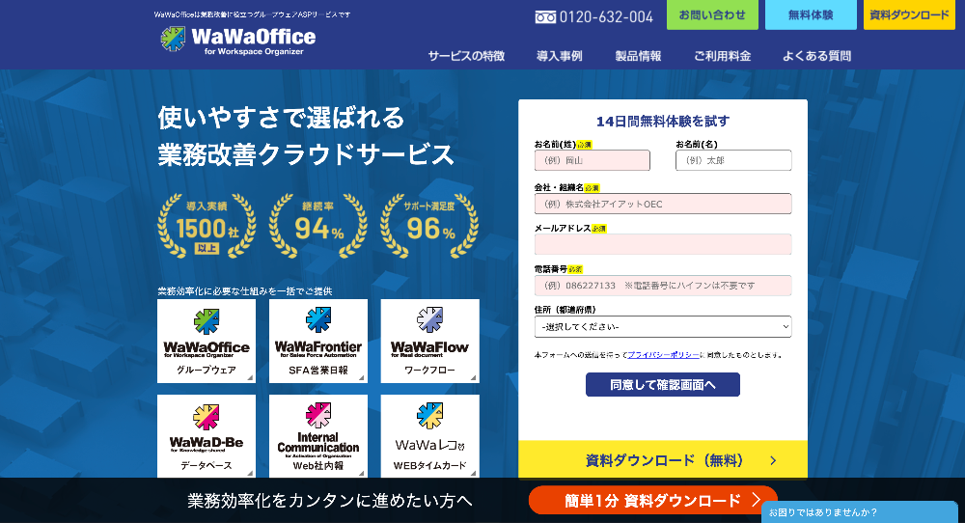The image size is (965, 523).
Task: Click the 導入実績 1500社 laurel badge
Action: click(207, 225)
